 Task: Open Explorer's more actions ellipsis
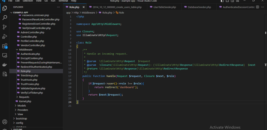[x=58, y=7]
